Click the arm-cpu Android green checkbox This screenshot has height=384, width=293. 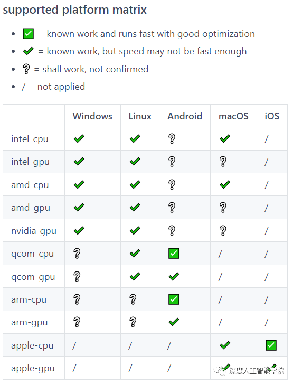pyautogui.click(x=174, y=299)
